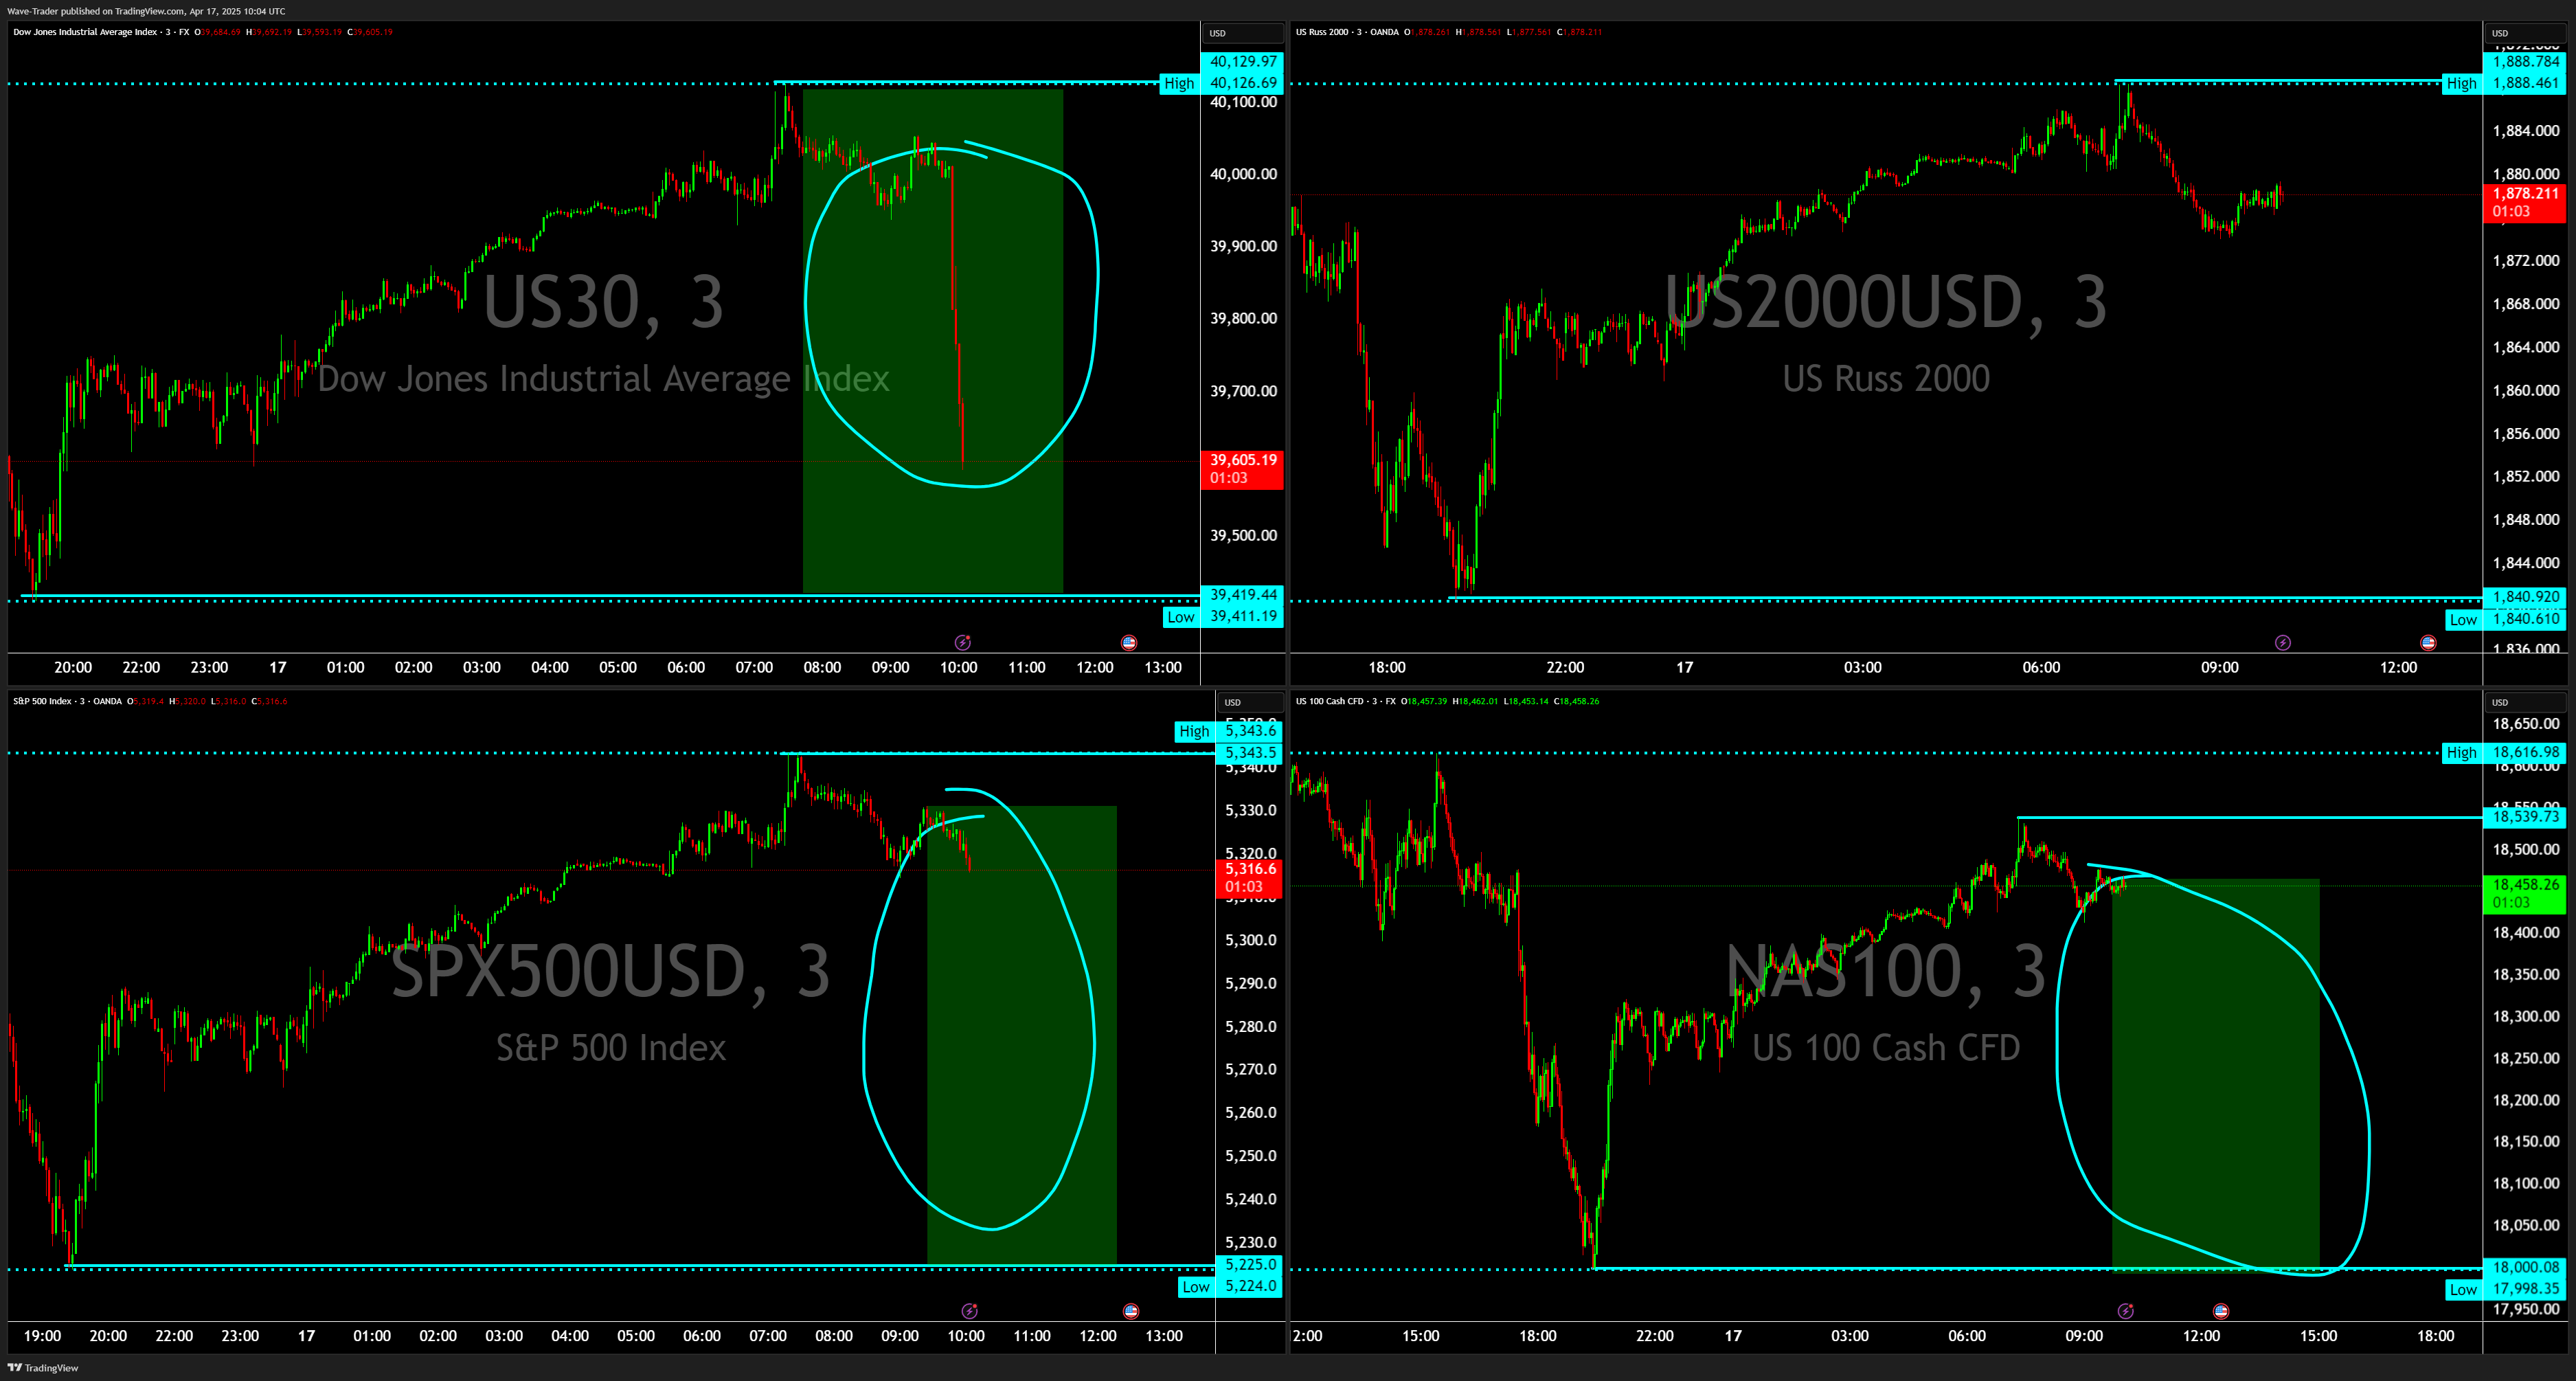2576x1381 pixels.
Task: Click the lightning event icon on US 100 Cash CFD chart
Action: (x=2126, y=1310)
